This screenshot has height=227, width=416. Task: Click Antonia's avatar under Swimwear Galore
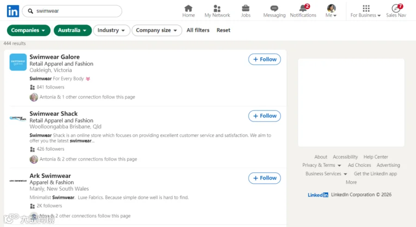tap(34, 97)
